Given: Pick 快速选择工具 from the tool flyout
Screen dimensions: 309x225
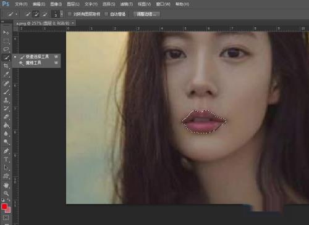Looking at the screenshot, I should tap(36, 57).
